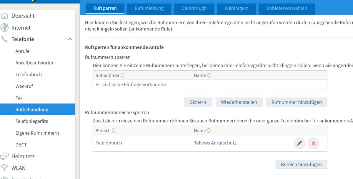Image resolution: width=353 pixels, height=179 pixels.
Task: Switch to the Rufumleitung tab
Action: (149, 8)
